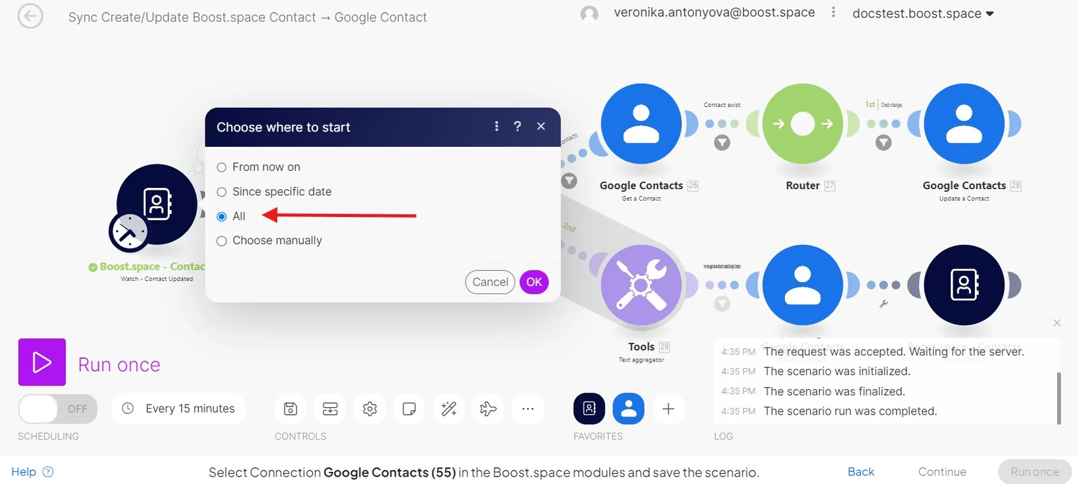
Task: Open the clock schedule badge on the trigger
Action: [129, 232]
